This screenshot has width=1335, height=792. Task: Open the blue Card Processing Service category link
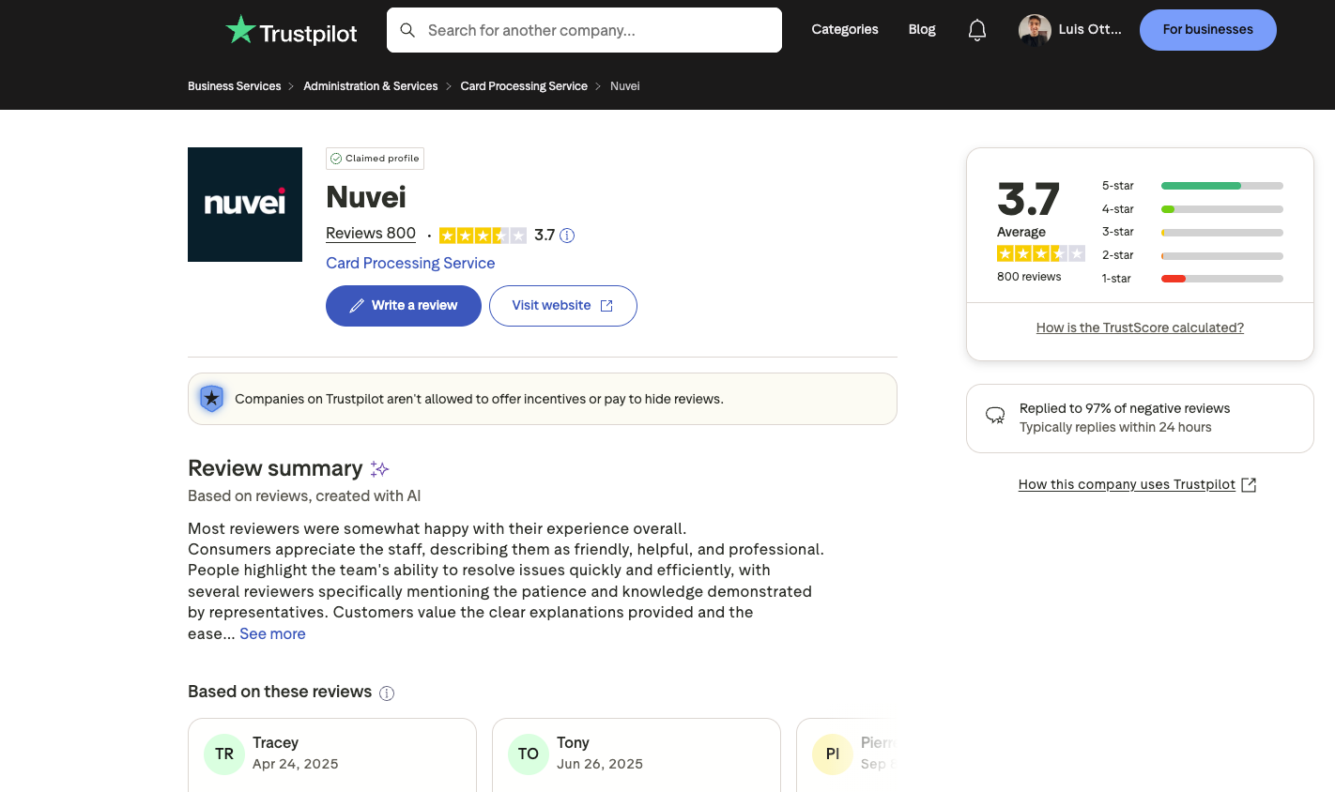tap(410, 264)
